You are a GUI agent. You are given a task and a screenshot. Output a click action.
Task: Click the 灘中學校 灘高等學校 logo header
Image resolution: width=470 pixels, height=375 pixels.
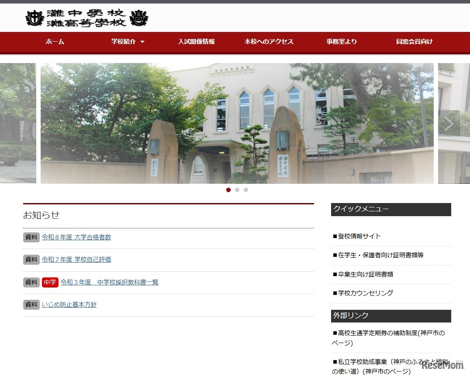87,18
